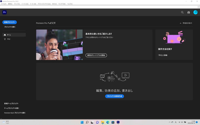Follow the 「学ぶ」に移動 link
The height and width of the screenshot is (125, 200).
pyautogui.click(x=163, y=55)
